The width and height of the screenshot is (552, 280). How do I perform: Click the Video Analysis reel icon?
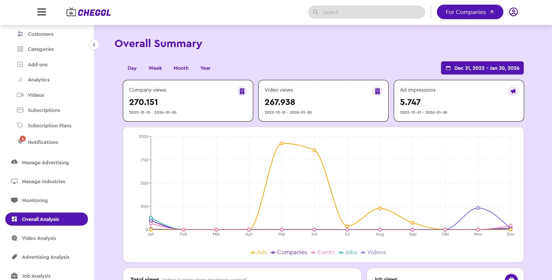pyautogui.click(x=14, y=238)
